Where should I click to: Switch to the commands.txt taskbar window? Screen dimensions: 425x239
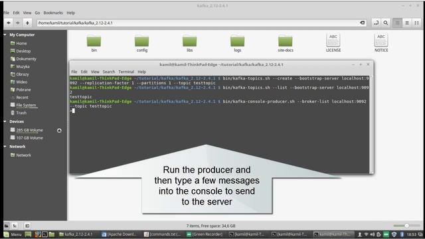click(162, 234)
